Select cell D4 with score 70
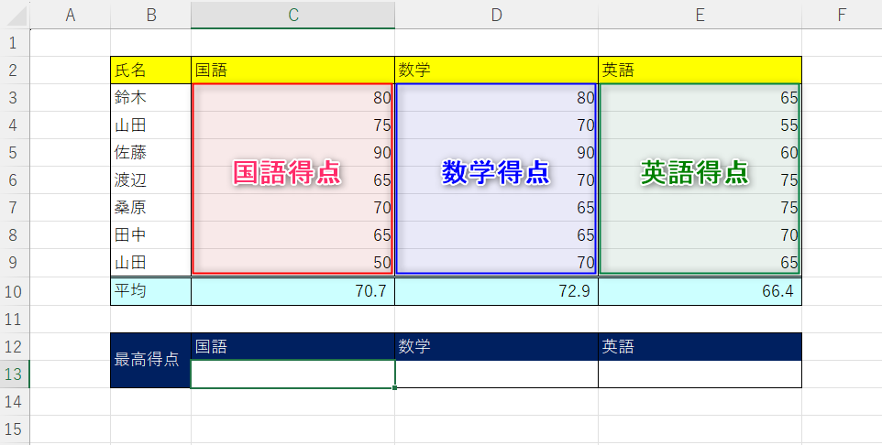The width and height of the screenshot is (882, 445). pos(496,125)
